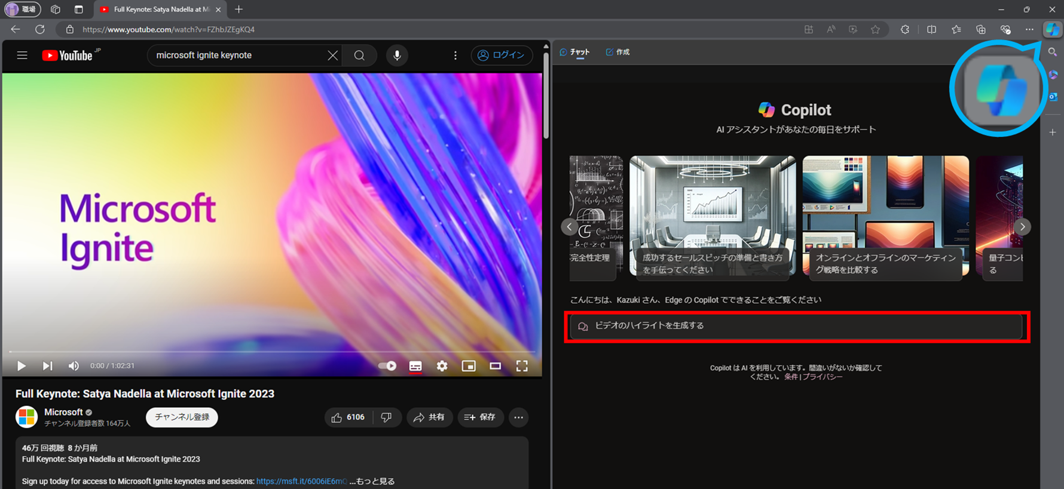
Task: Toggle Edge split screen
Action: point(931,29)
